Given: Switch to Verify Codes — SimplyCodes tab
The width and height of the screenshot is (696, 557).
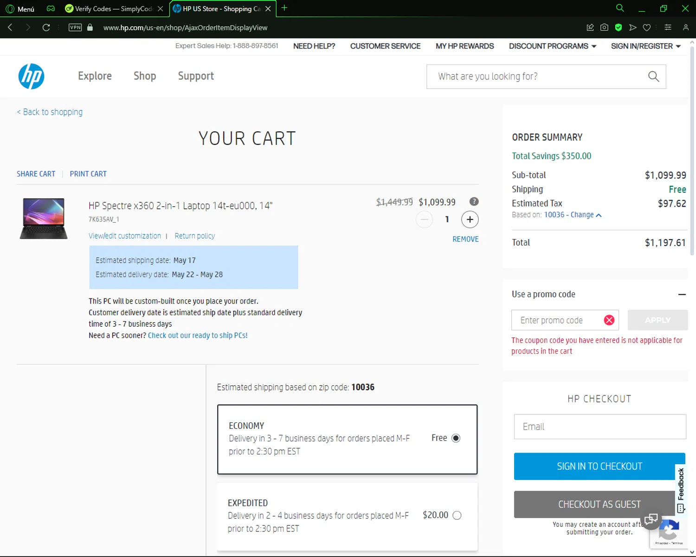Looking at the screenshot, I should click(x=114, y=9).
